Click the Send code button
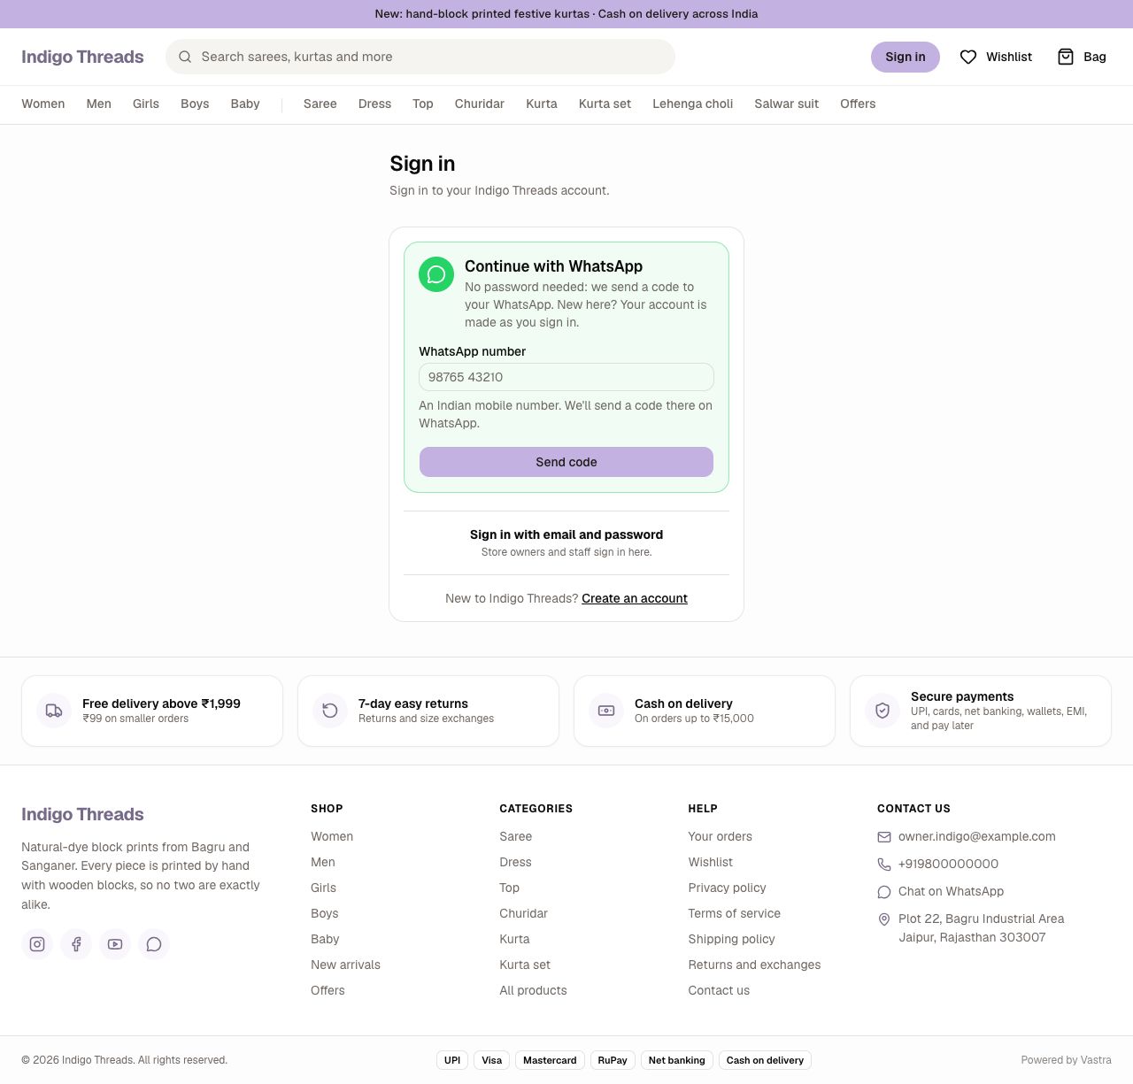The width and height of the screenshot is (1133, 1084). click(566, 462)
